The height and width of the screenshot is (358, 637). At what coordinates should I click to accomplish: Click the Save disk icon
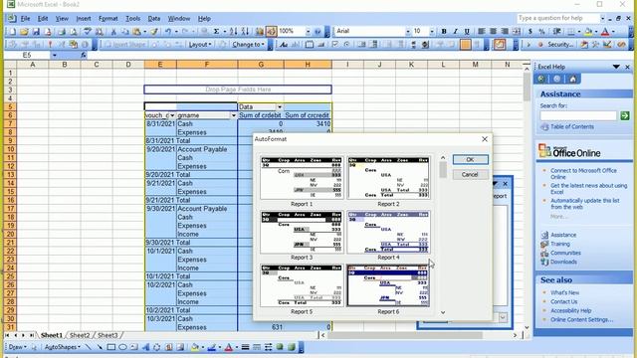(36, 31)
